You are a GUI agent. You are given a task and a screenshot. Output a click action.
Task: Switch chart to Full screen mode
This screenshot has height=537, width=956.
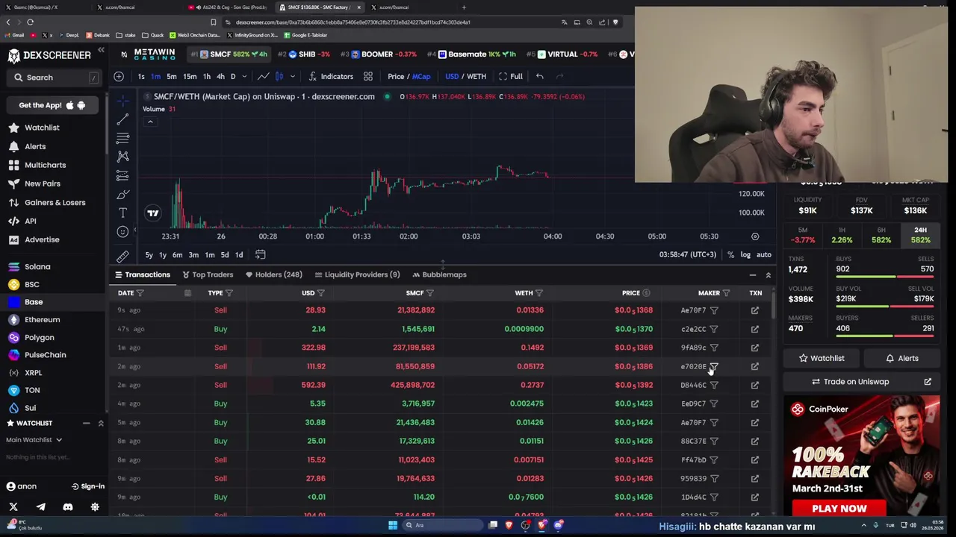pyautogui.click(x=511, y=76)
